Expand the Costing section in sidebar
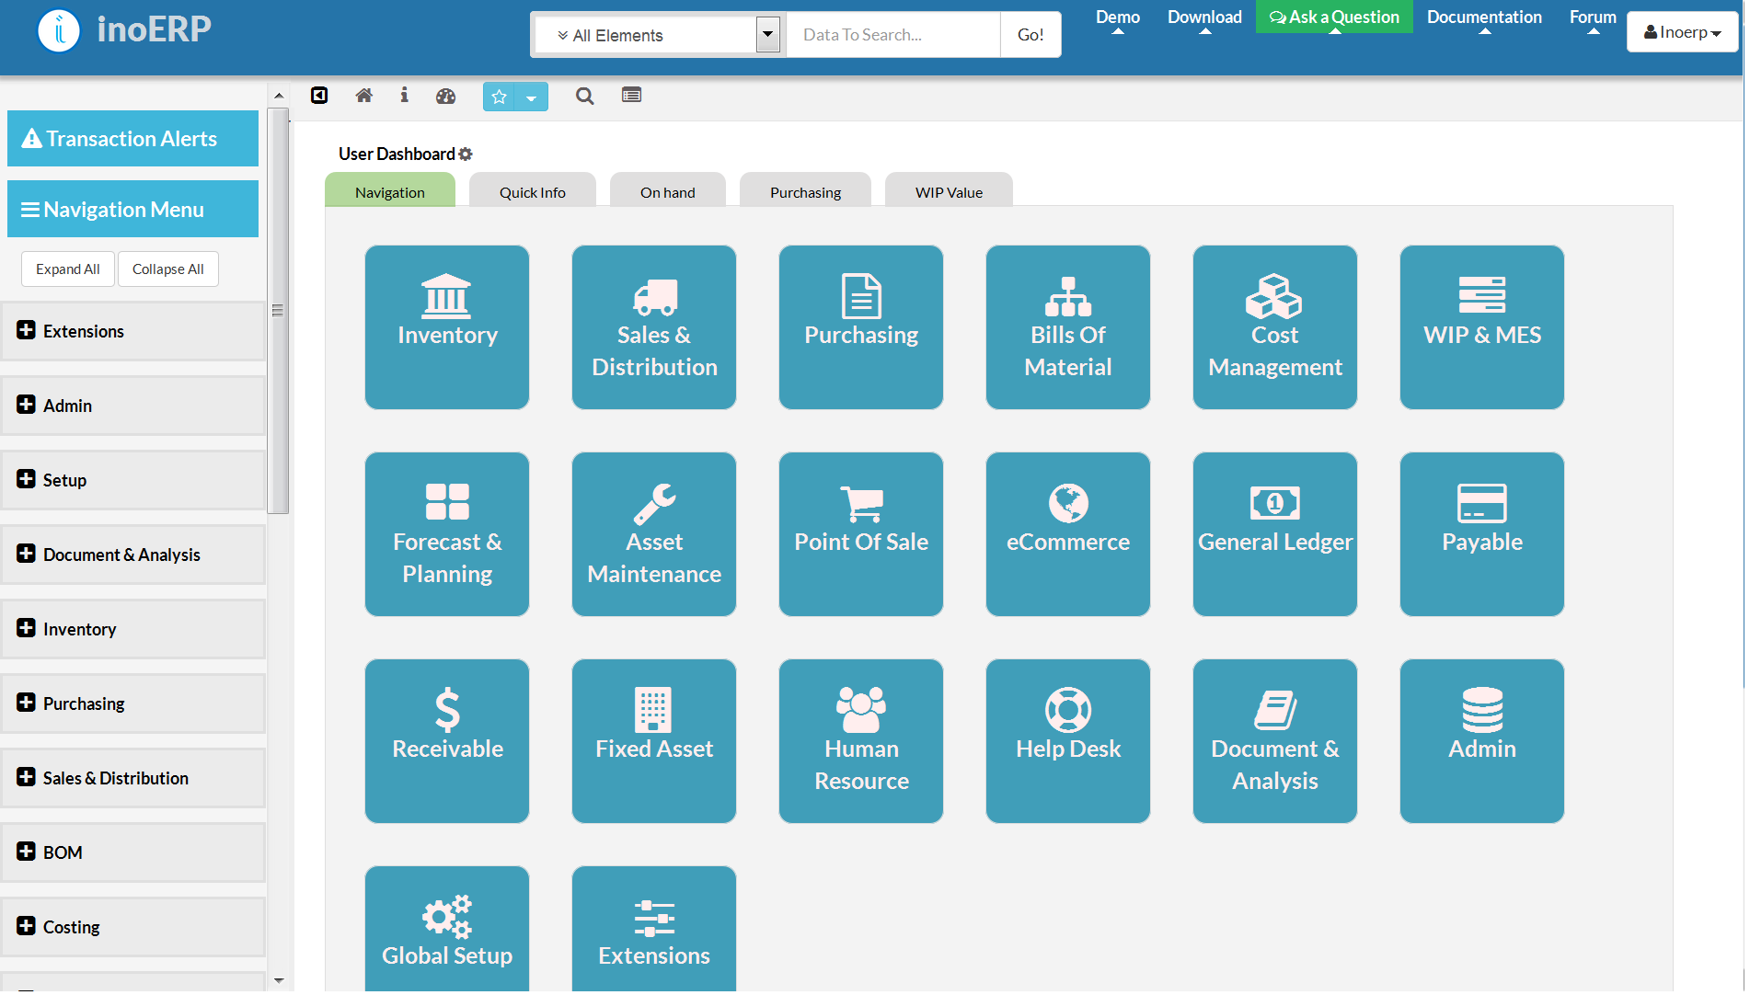The image size is (1750, 995). tap(70, 927)
